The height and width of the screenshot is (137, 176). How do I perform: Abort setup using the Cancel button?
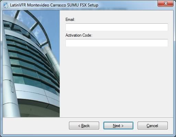(153, 125)
